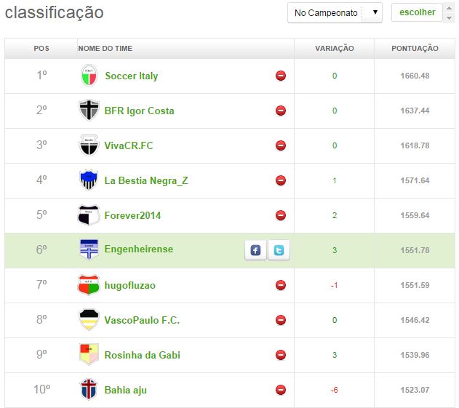Click the escolher button
The width and height of the screenshot is (459, 408).
pos(418,12)
